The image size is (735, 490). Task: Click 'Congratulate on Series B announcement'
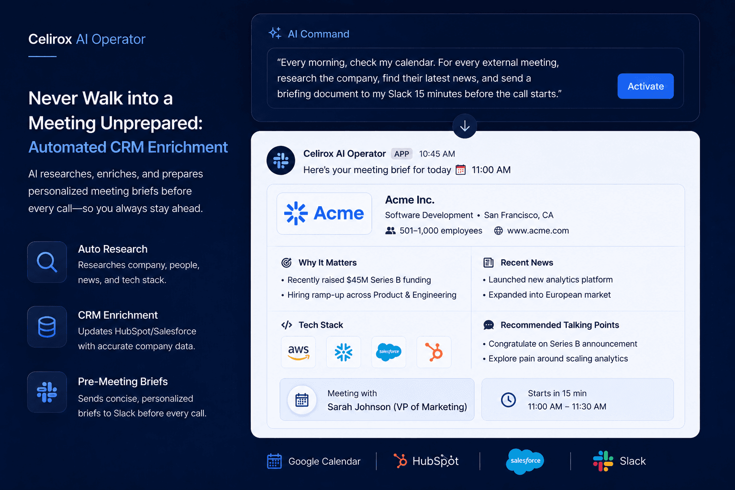pyautogui.click(x=563, y=344)
